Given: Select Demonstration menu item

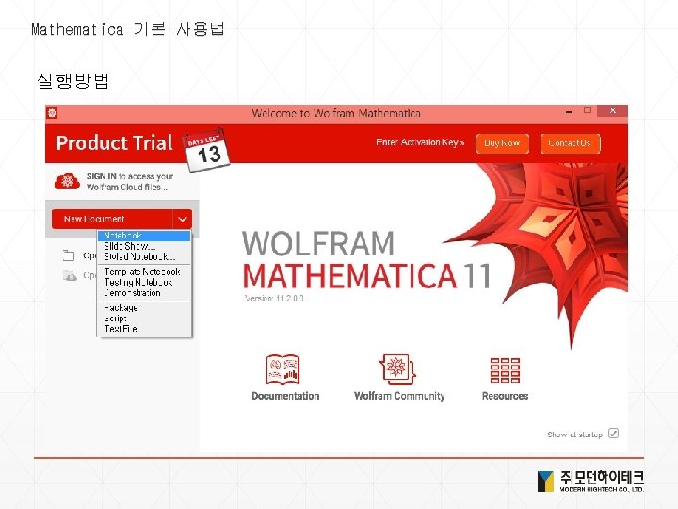Looking at the screenshot, I should coord(144,293).
